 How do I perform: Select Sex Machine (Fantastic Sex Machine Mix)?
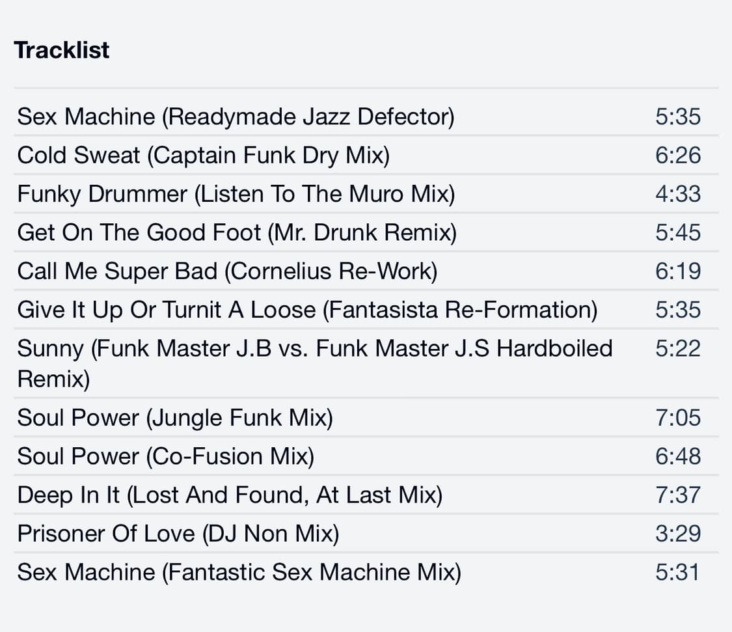[x=239, y=572]
